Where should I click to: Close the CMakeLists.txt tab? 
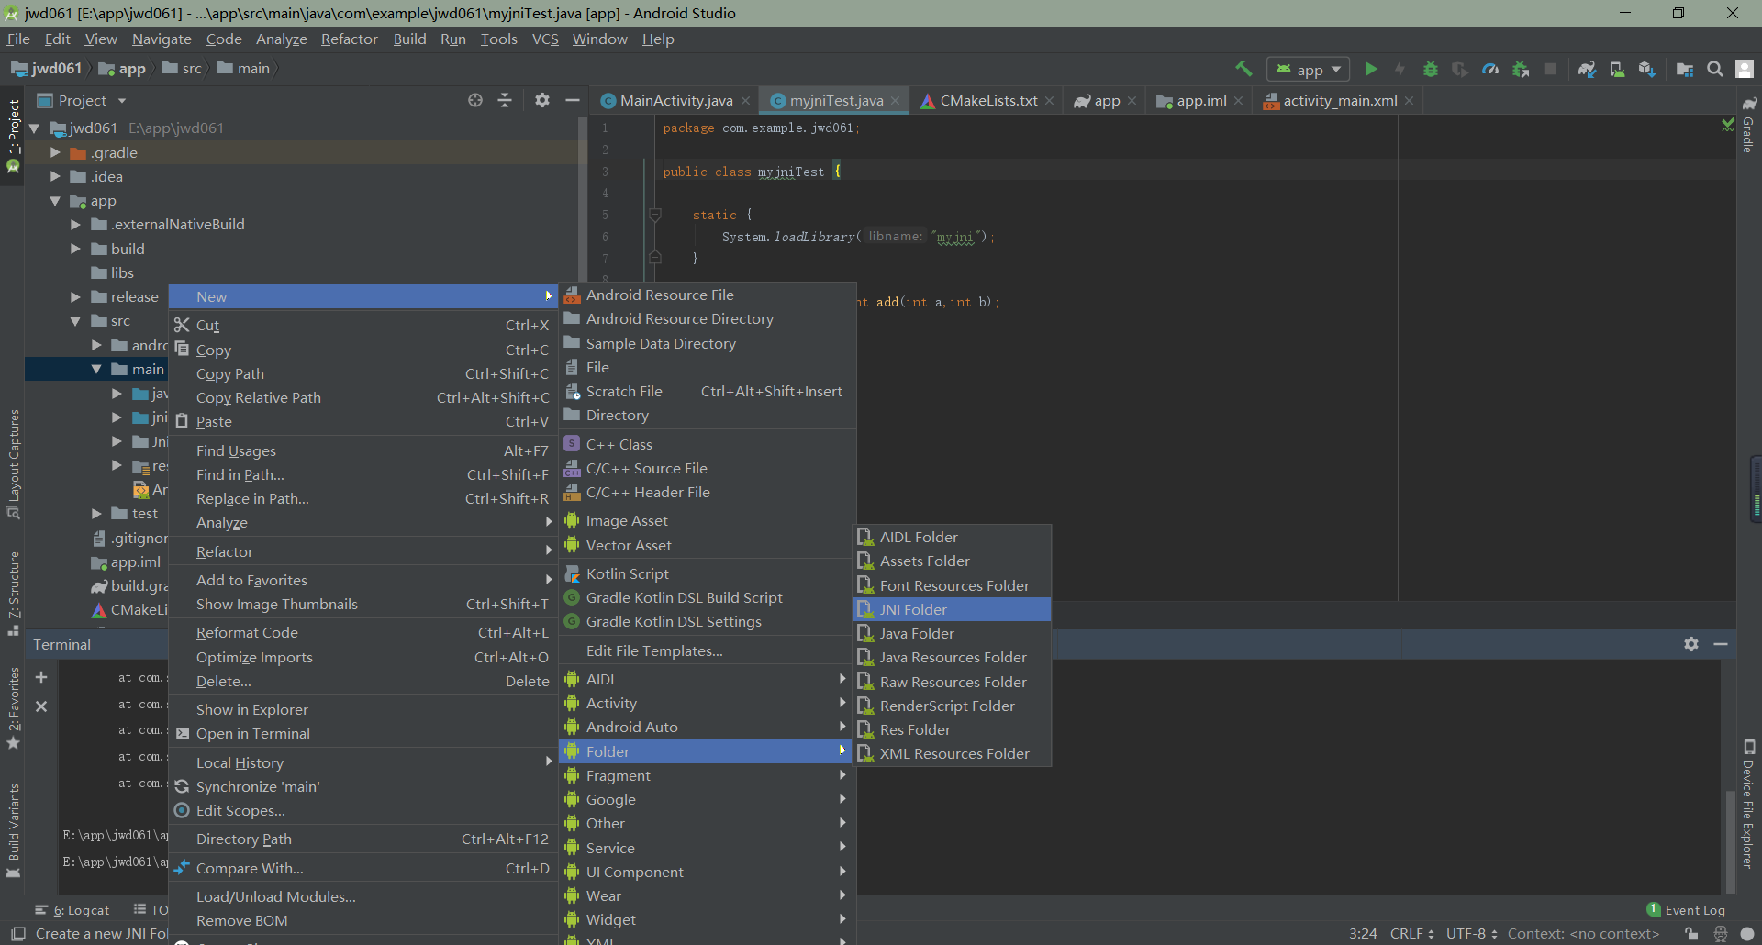click(x=1050, y=101)
